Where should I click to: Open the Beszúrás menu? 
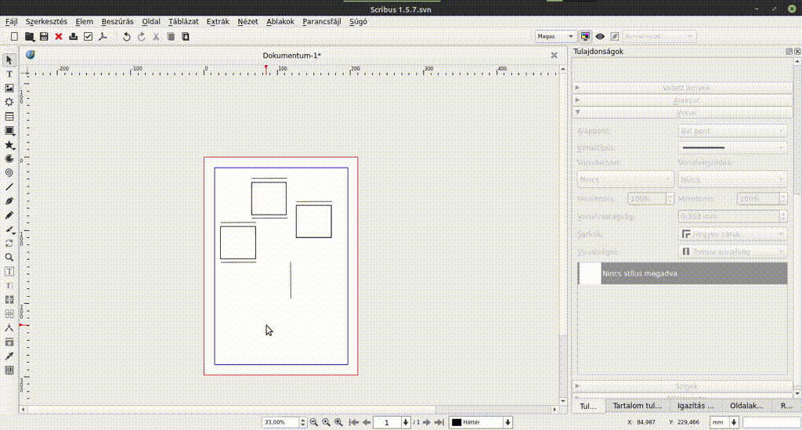[117, 21]
